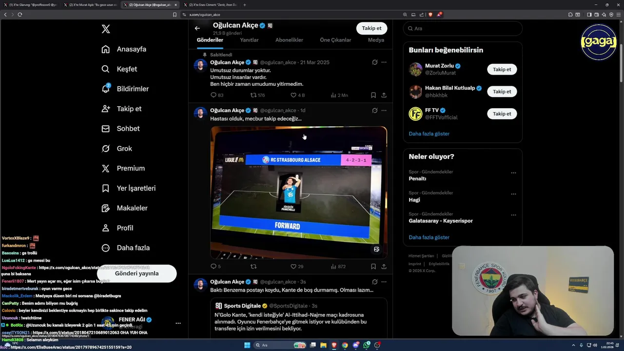The height and width of the screenshot is (351, 624).
Task: Switch to Yanıtlar tab
Action: coord(249,40)
